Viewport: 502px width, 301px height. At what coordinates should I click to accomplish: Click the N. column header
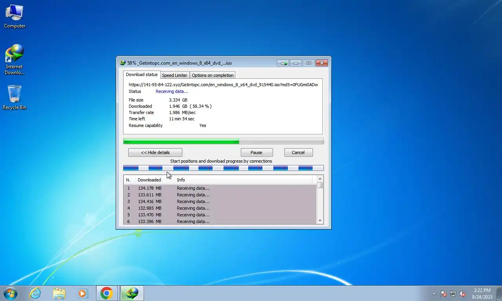tap(129, 180)
